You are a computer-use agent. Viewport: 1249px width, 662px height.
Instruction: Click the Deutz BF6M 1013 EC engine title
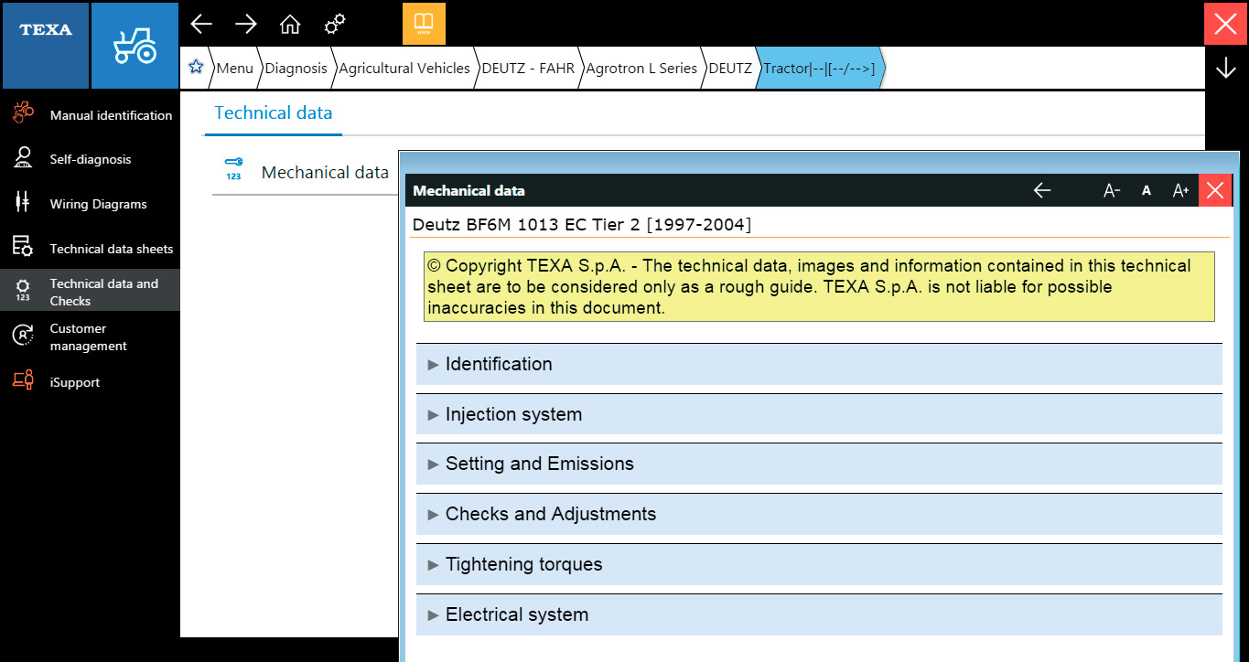tap(582, 224)
